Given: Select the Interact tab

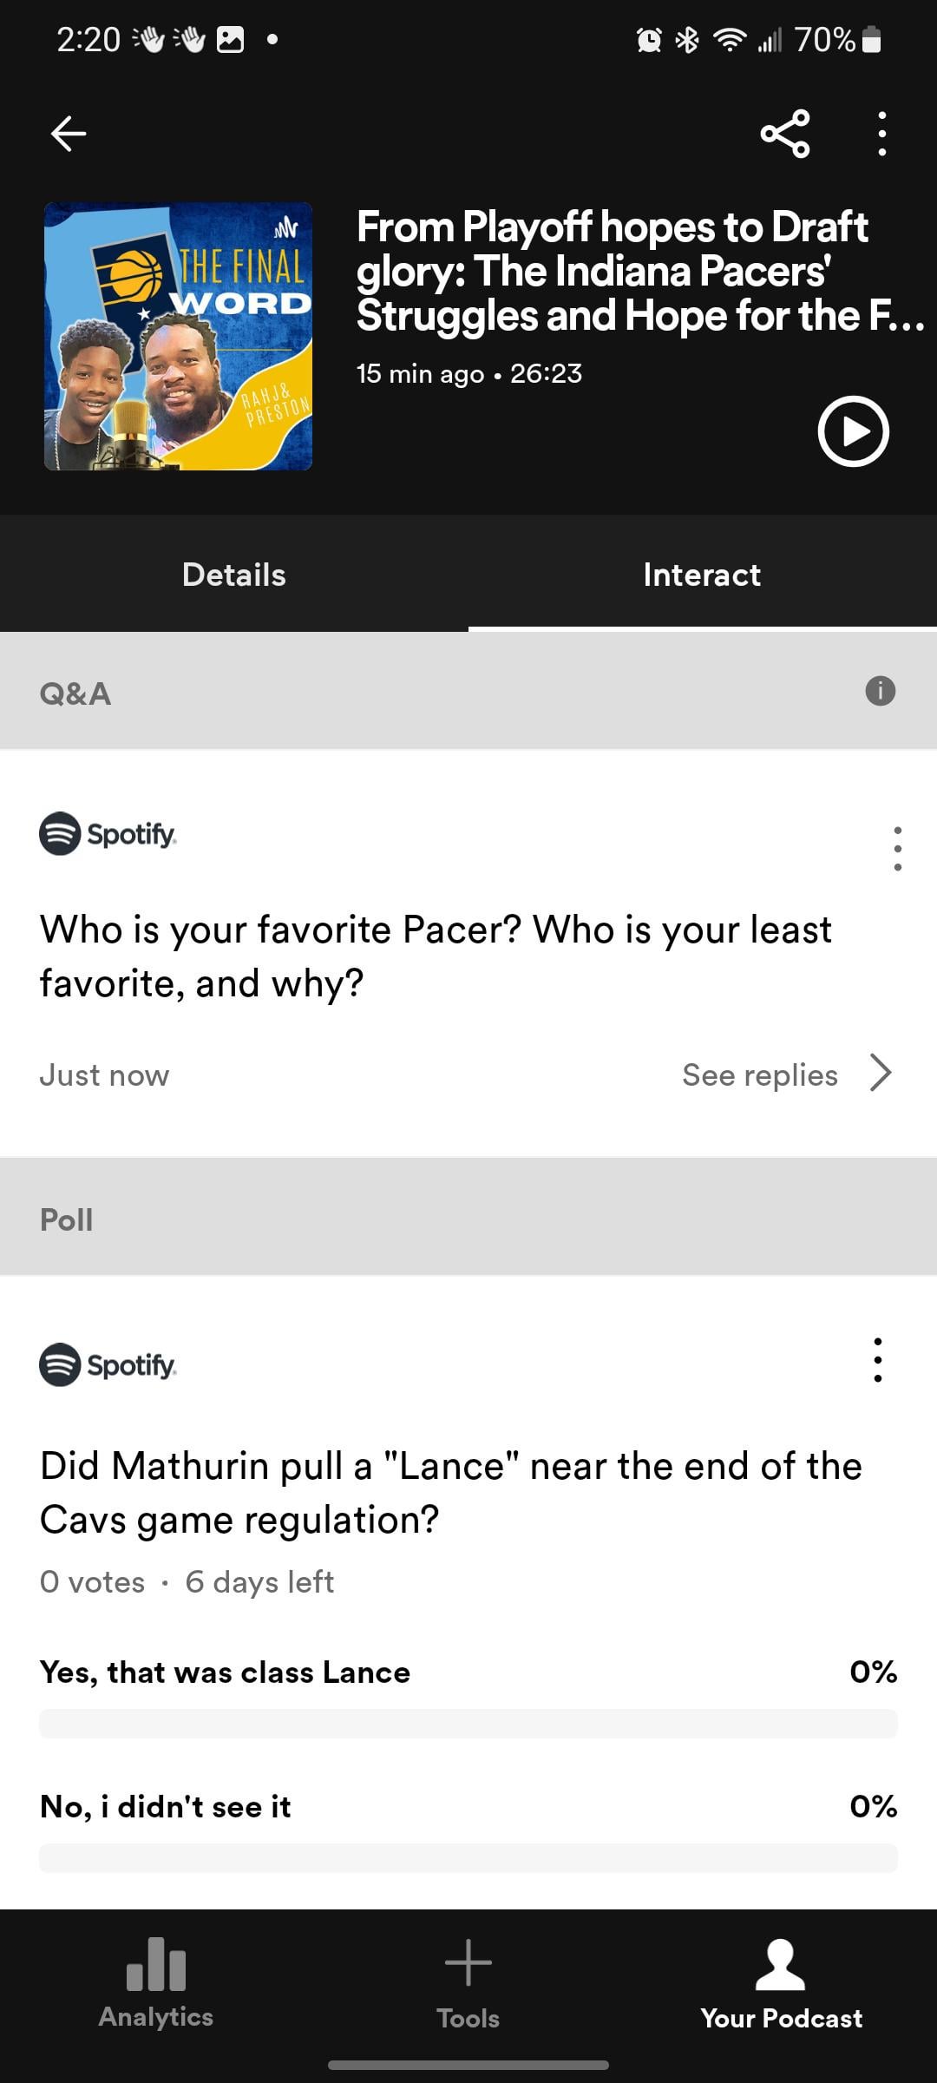Looking at the screenshot, I should [702, 575].
